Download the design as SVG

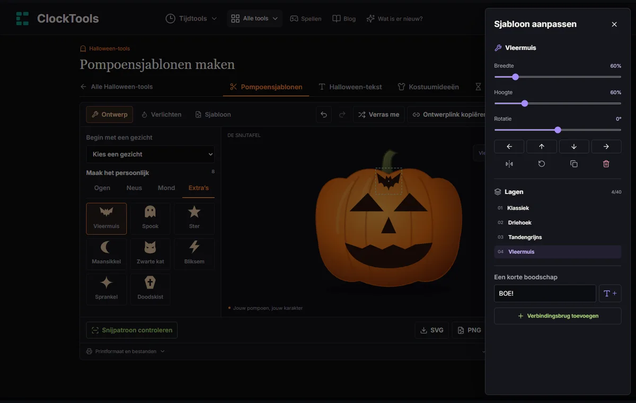point(432,330)
